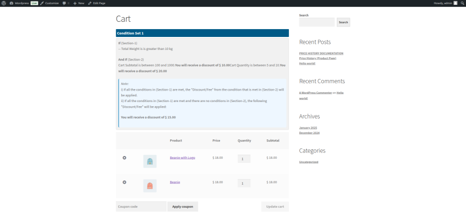Click the WordPress logo in admin bar
Screen dimensions: 466x217
(x=4, y=3)
